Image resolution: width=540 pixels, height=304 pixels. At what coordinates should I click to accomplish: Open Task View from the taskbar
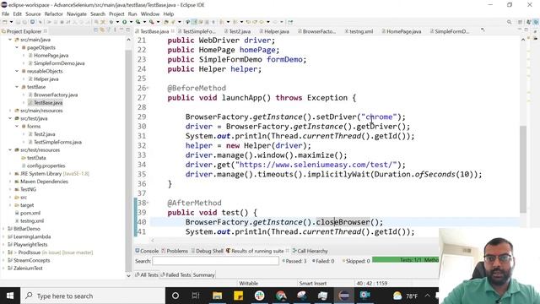click(196, 296)
